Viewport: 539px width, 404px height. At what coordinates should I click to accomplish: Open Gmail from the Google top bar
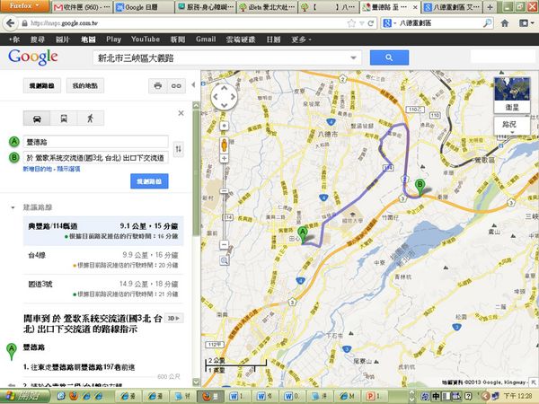pyautogui.click(x=206, y=40)
